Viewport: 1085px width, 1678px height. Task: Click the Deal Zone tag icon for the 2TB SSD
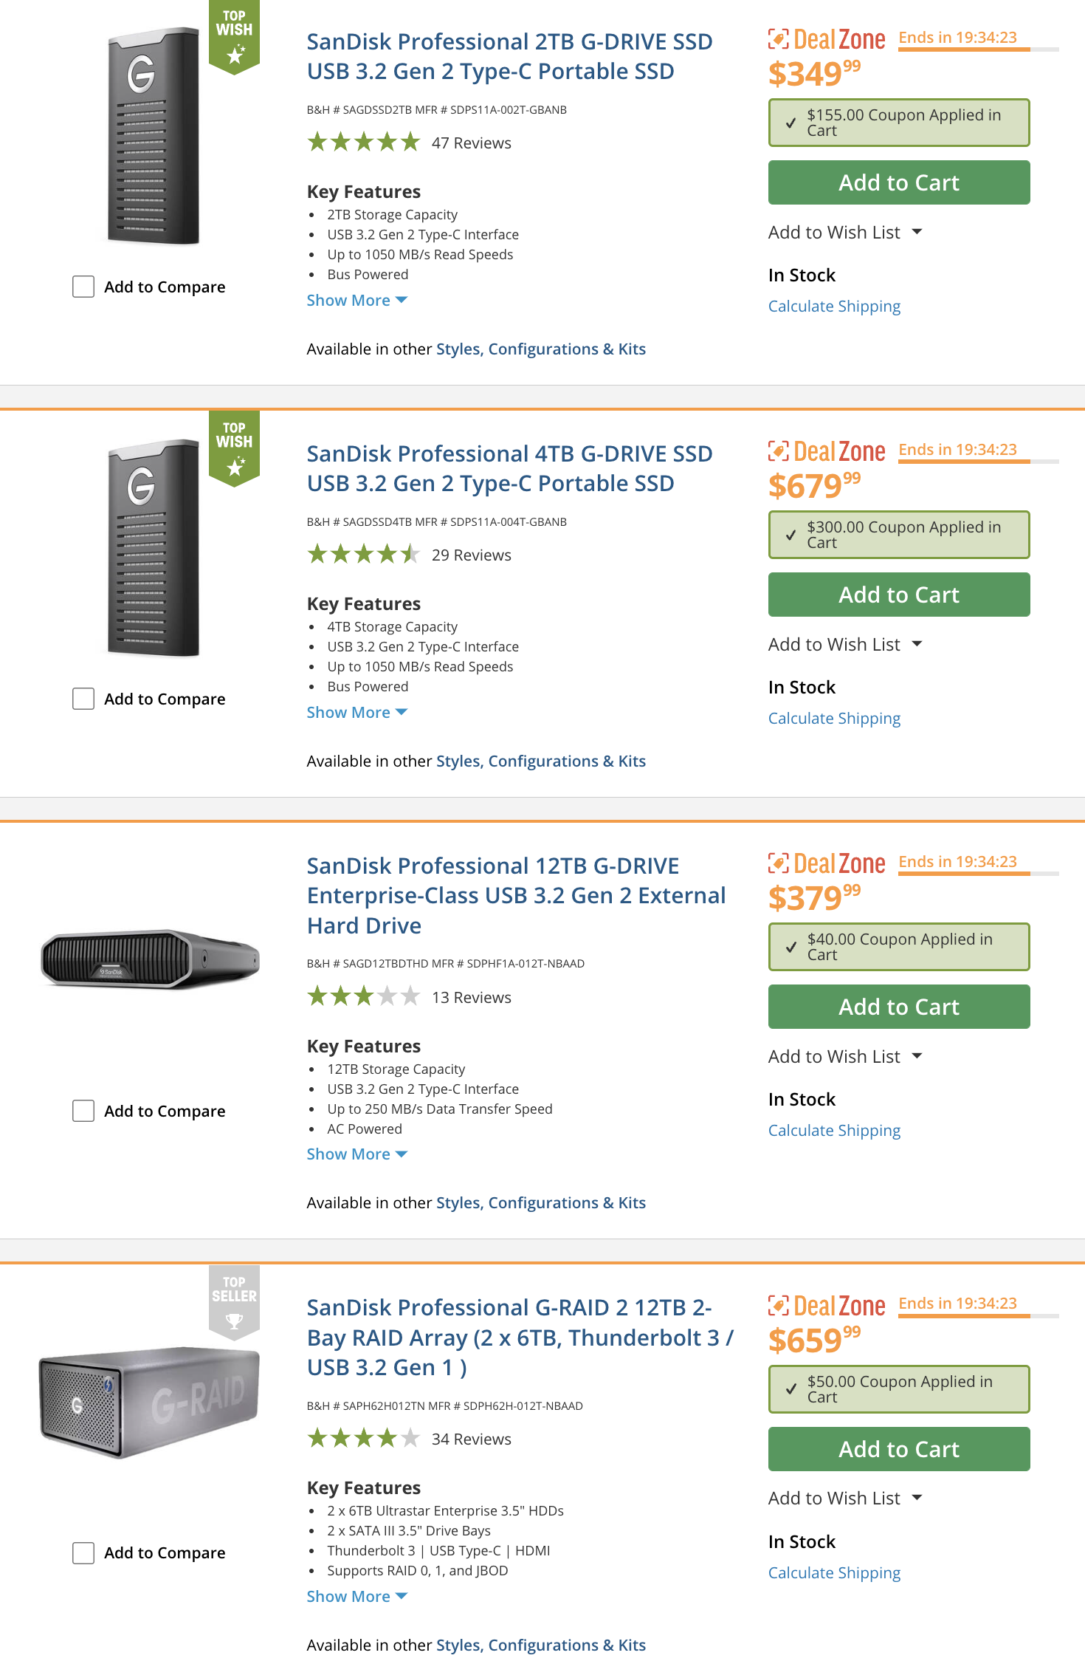coord(778,38)
